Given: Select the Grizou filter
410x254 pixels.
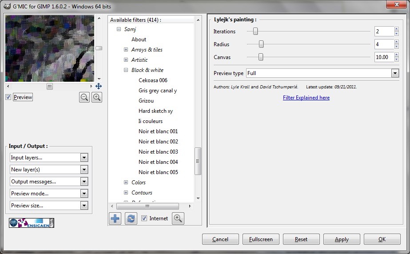Looking at the screenshot, I should (x=146, y=101).
